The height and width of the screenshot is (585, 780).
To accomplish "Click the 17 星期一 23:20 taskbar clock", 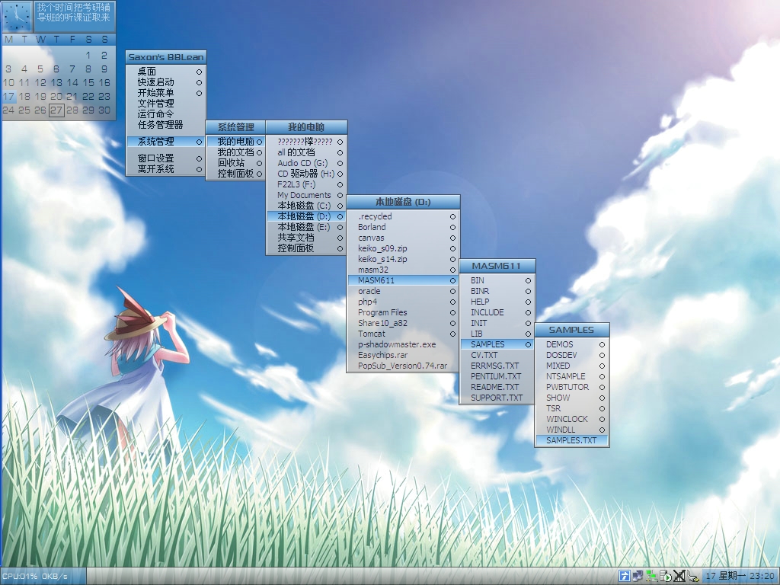I will click(x=740, y=576).
